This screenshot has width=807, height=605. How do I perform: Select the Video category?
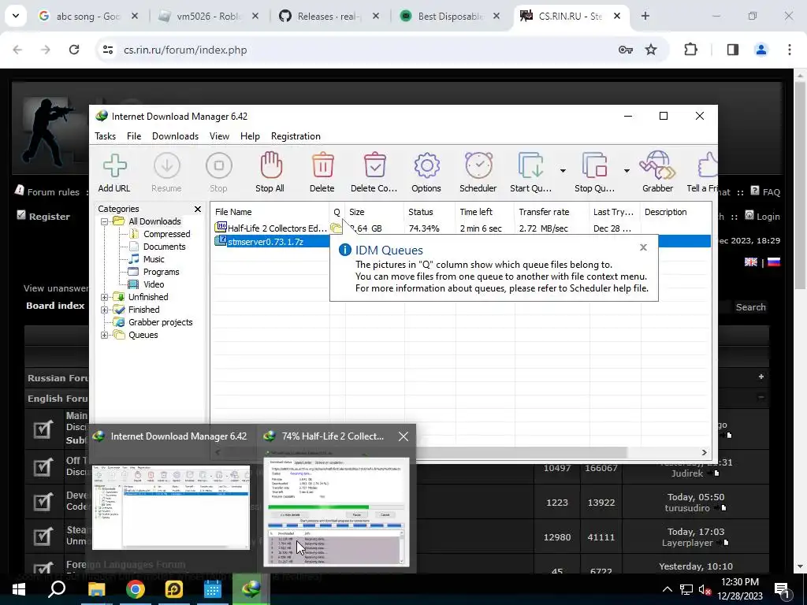click(x=154, y=284)
